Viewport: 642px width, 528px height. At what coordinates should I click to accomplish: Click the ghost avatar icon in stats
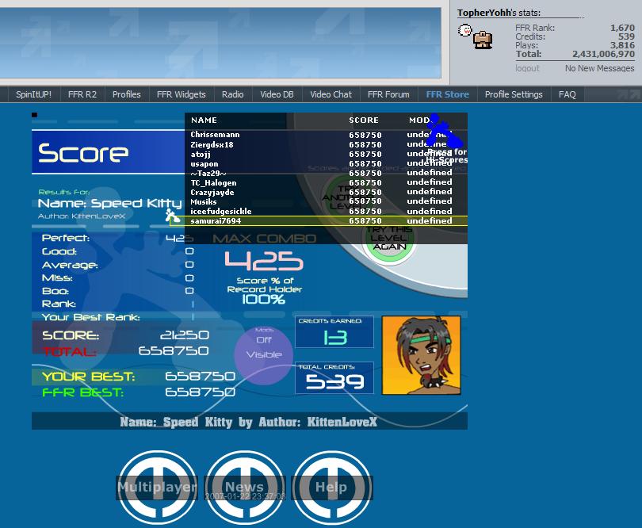click(x=464, y=30)
